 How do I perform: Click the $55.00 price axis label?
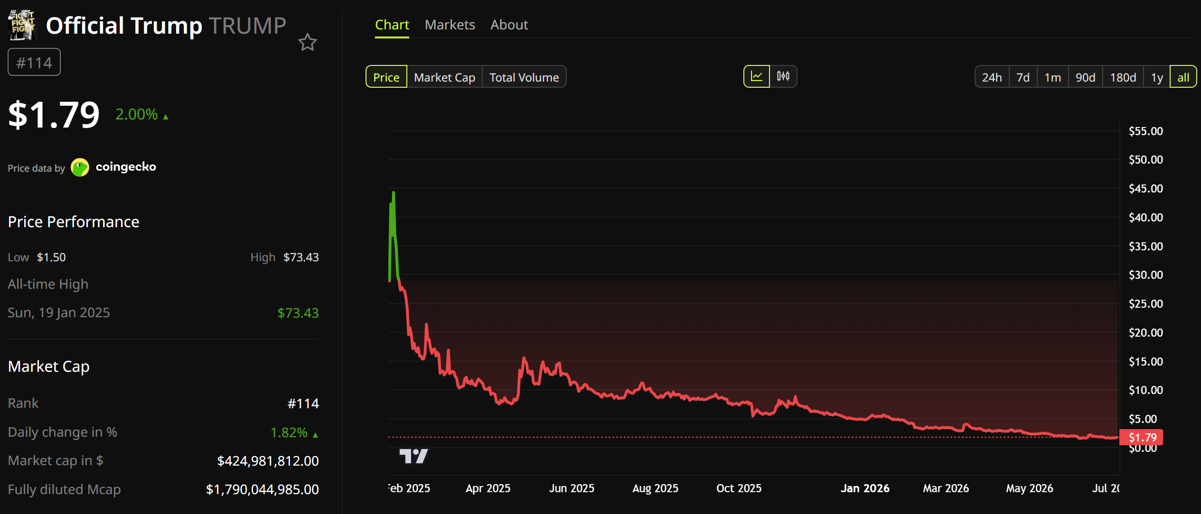pos(1146,131)
